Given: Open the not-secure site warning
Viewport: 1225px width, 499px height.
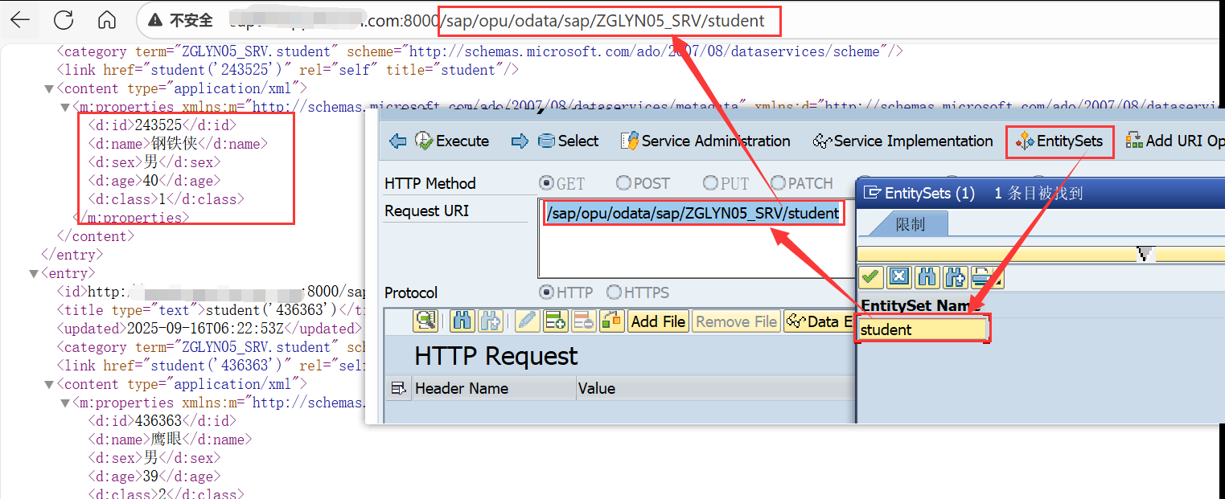Looking at the screenshot, I should [181, 20].
